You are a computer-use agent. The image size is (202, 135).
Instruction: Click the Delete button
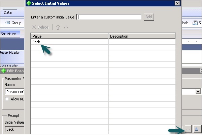click(40, 27)
